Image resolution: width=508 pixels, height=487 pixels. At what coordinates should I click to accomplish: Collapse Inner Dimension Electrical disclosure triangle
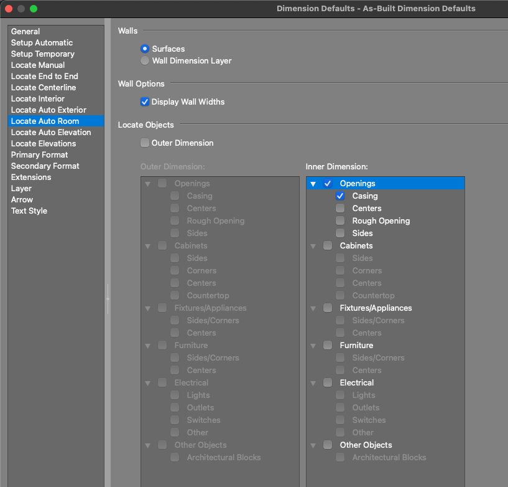pos(313,383)
